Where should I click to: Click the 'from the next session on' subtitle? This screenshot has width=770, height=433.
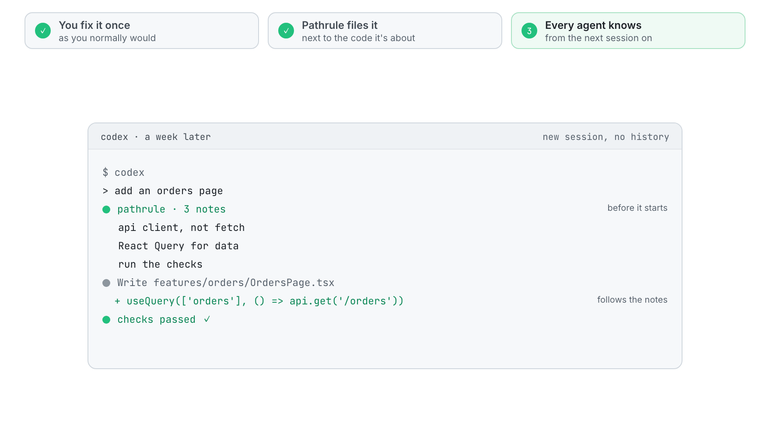point(598,38)
